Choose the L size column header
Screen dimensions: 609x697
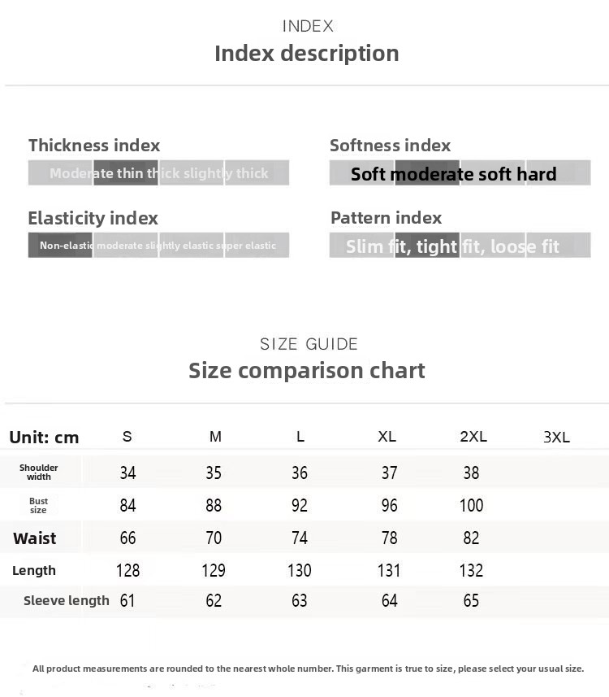[x=300, y=437]
